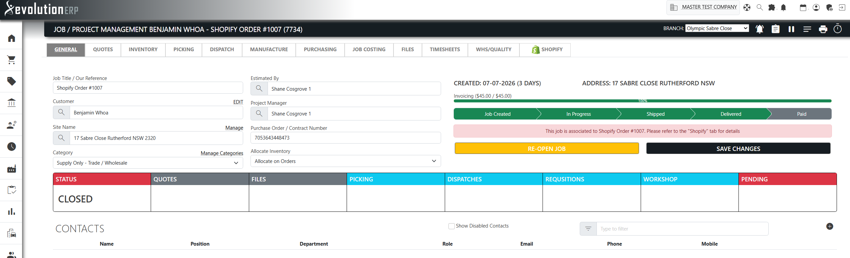Click the pause job icon

coord(791,29)
